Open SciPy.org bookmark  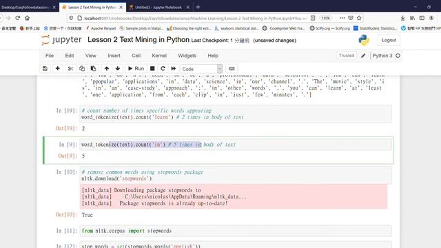[330, 28]
